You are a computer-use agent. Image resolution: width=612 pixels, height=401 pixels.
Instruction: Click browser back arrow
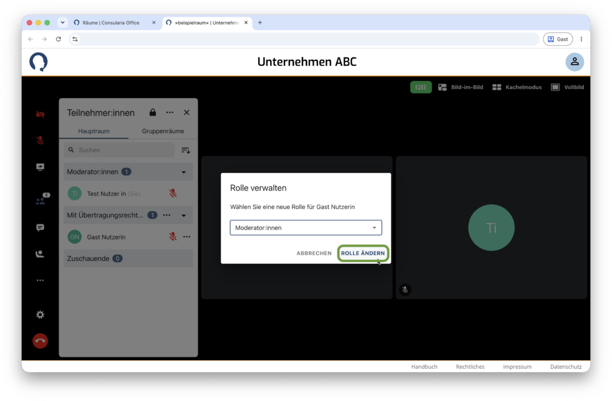point(31,39)
